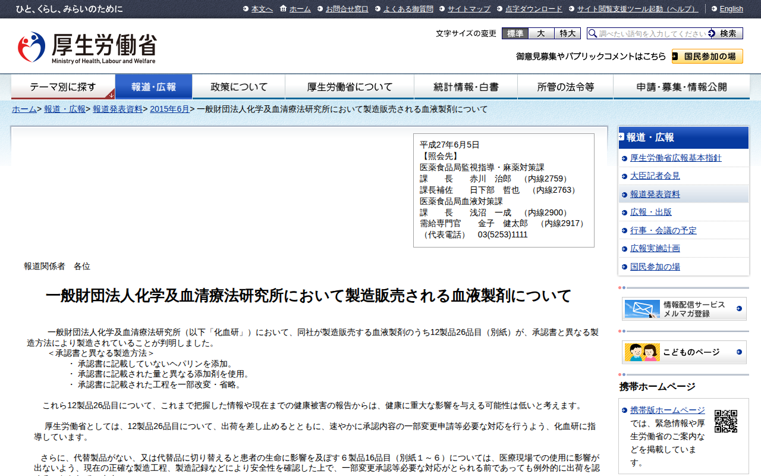Launch サイト閲覧支援ツール起動 link

pos(638,9)
